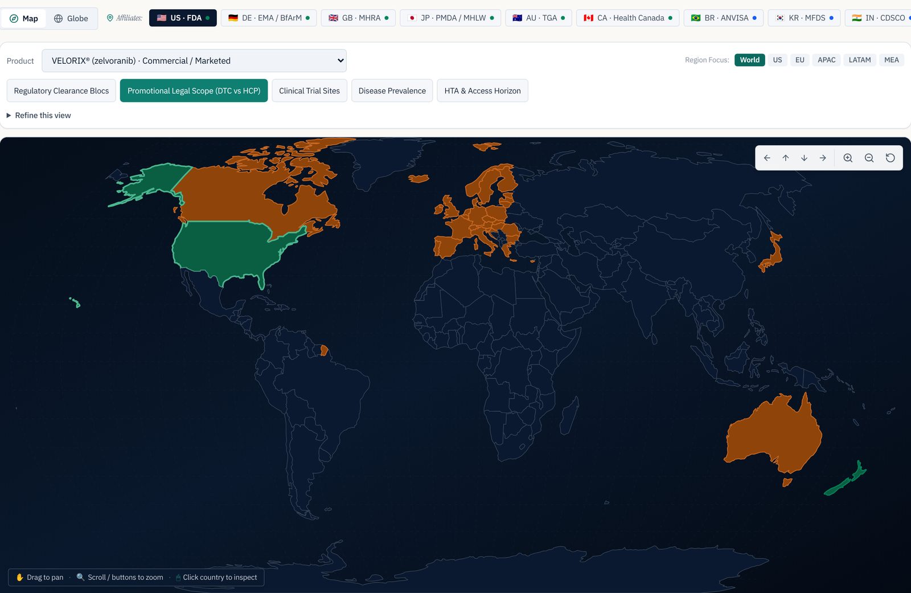
Task: Expand Refine this view
Action: tap(39, 116)
